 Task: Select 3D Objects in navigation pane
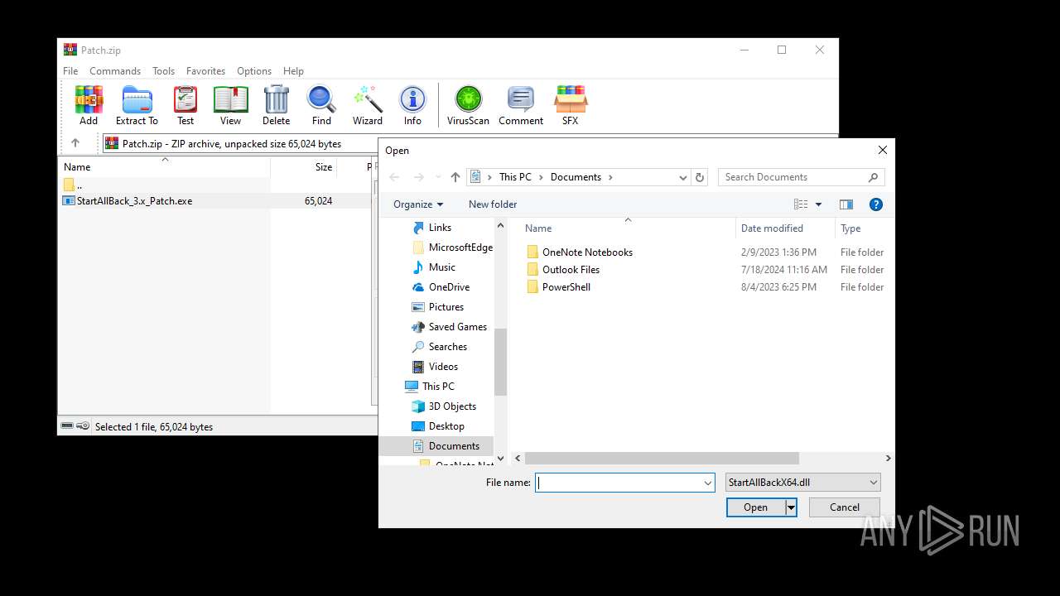click(452, 406)
